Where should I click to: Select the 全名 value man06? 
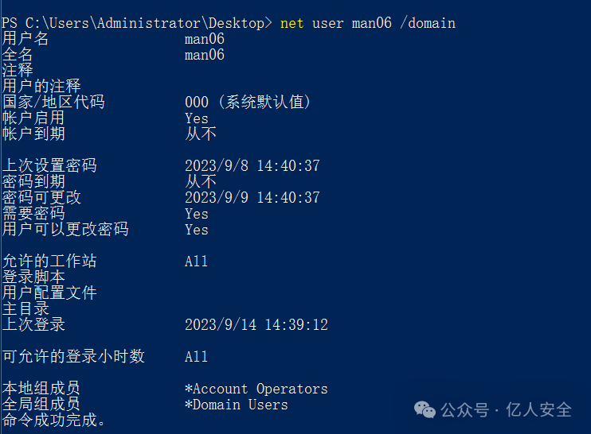(204, 56)
